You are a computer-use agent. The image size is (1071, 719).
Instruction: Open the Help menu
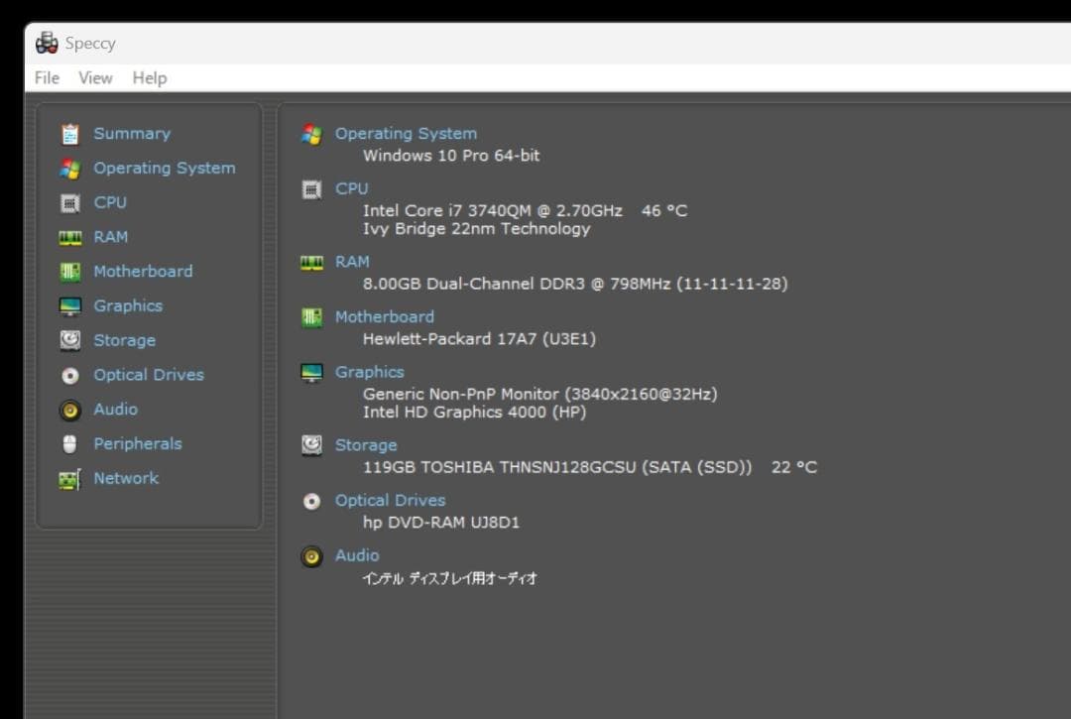150,77
